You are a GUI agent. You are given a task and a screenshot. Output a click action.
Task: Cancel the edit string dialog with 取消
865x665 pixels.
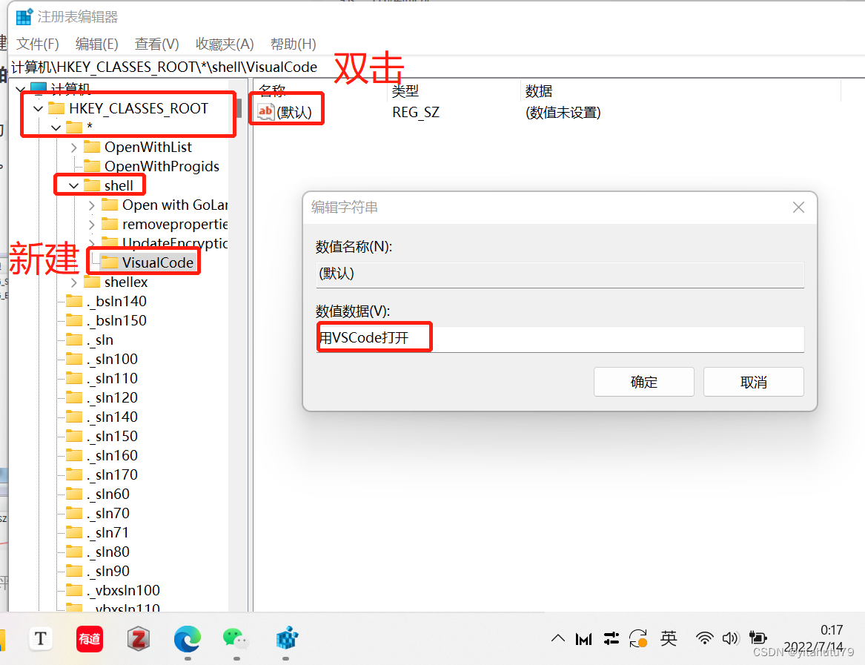(x=754, y=382)
